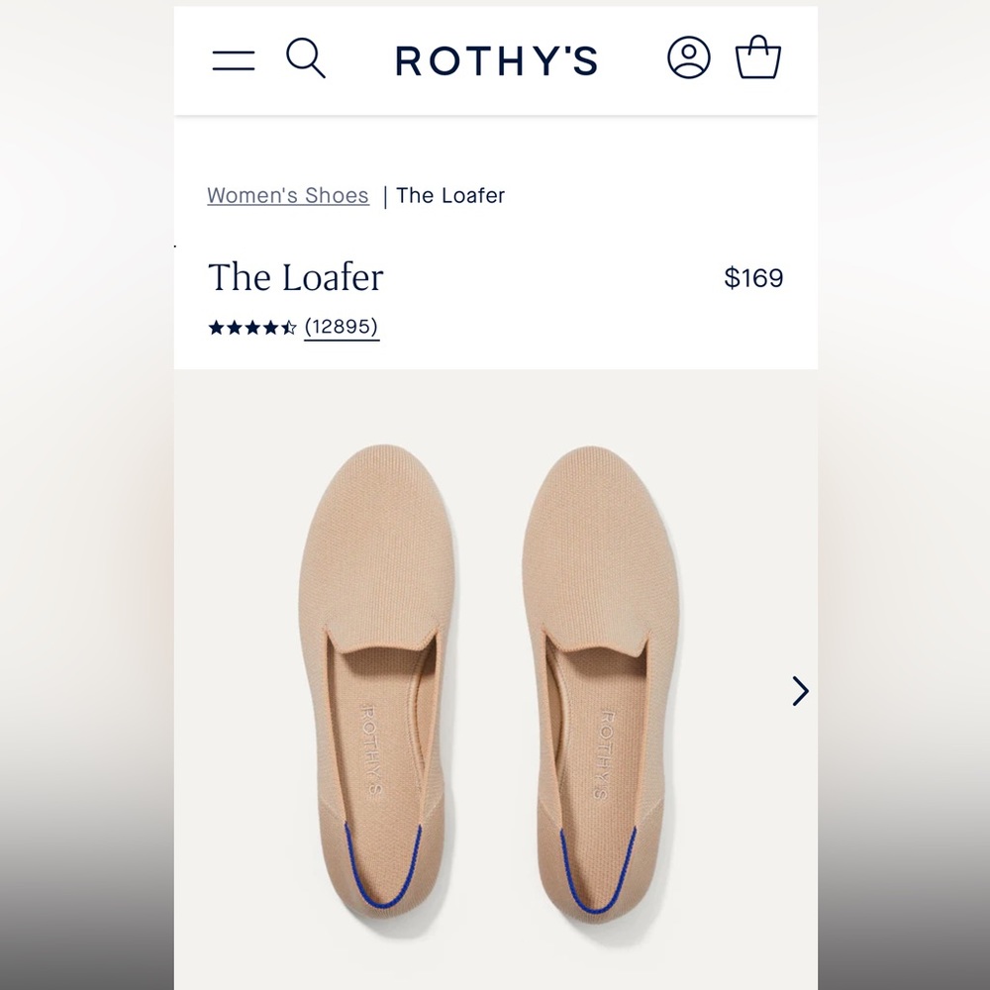Click the Women's Shoes breadcrumb
Image resolution: width=990 pixels, height=990 pixels.
coord(287,195)
